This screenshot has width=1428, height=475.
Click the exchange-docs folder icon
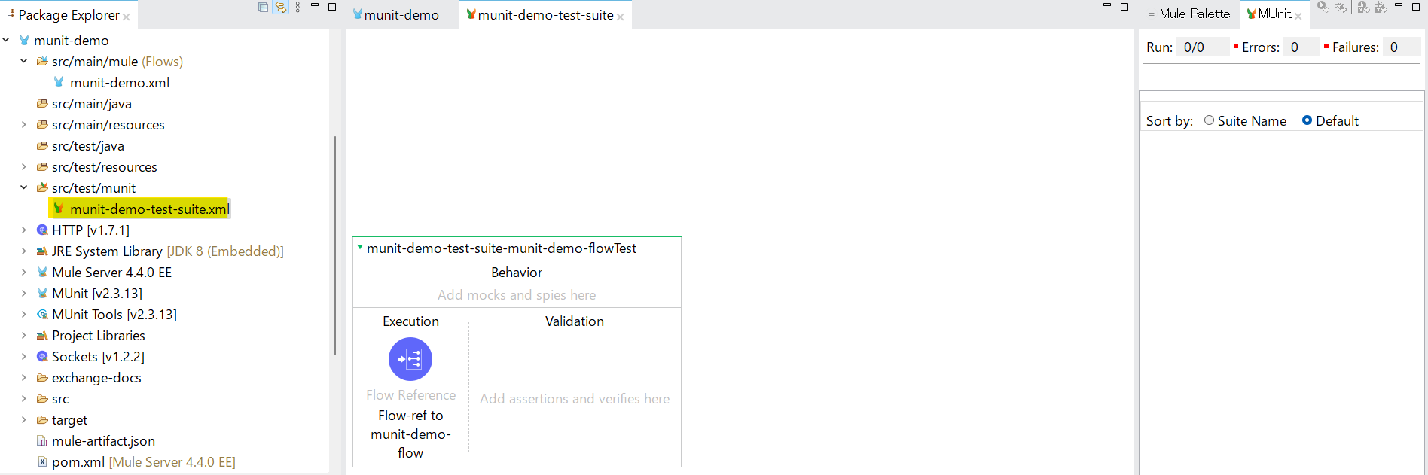point(42,377)
